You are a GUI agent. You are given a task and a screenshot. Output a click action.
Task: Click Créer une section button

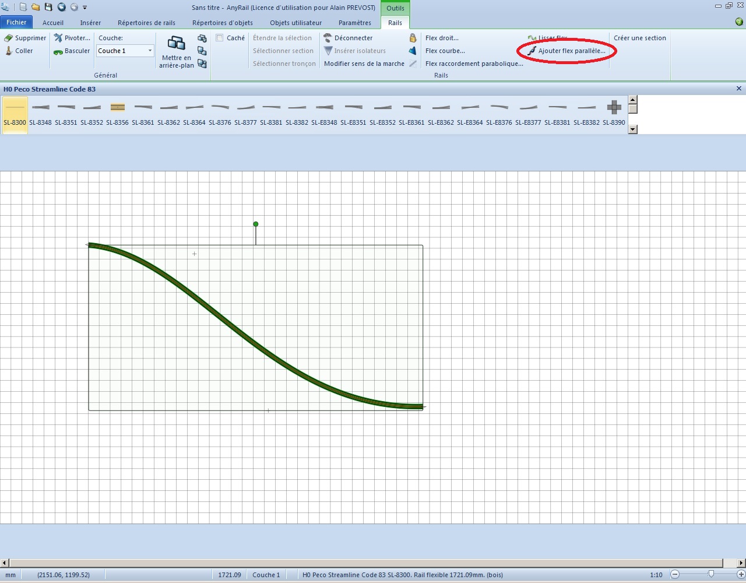coord(640,38)
